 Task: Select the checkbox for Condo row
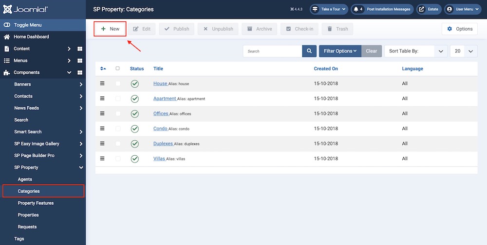click(x=118, y=129)
